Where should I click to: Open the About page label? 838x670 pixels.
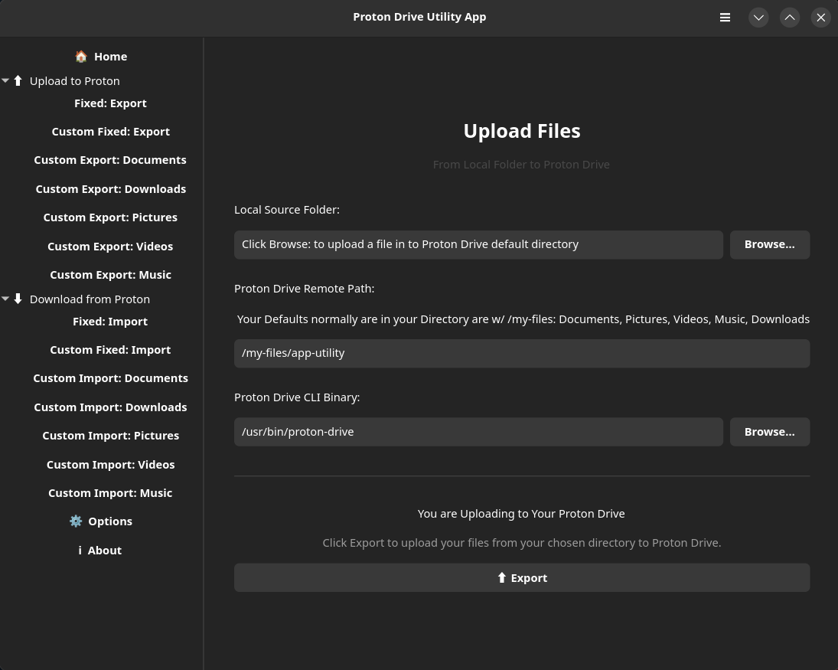[x=105, y=551]
